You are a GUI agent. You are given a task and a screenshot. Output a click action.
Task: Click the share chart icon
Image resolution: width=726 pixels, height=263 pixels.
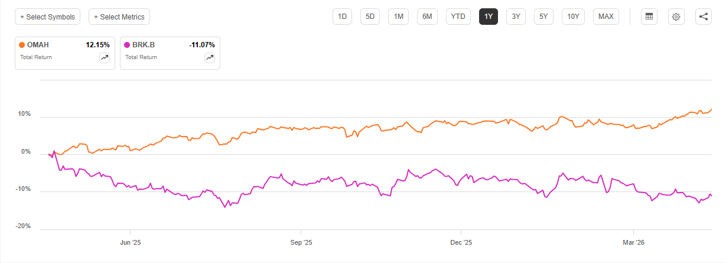coord(703,17)
